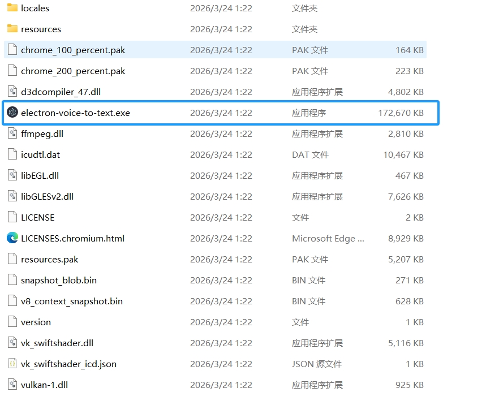486x405 pixels.
Task: Click the vk_swiftshader_icd.json file icon
Action: click(x=12, y=364)
